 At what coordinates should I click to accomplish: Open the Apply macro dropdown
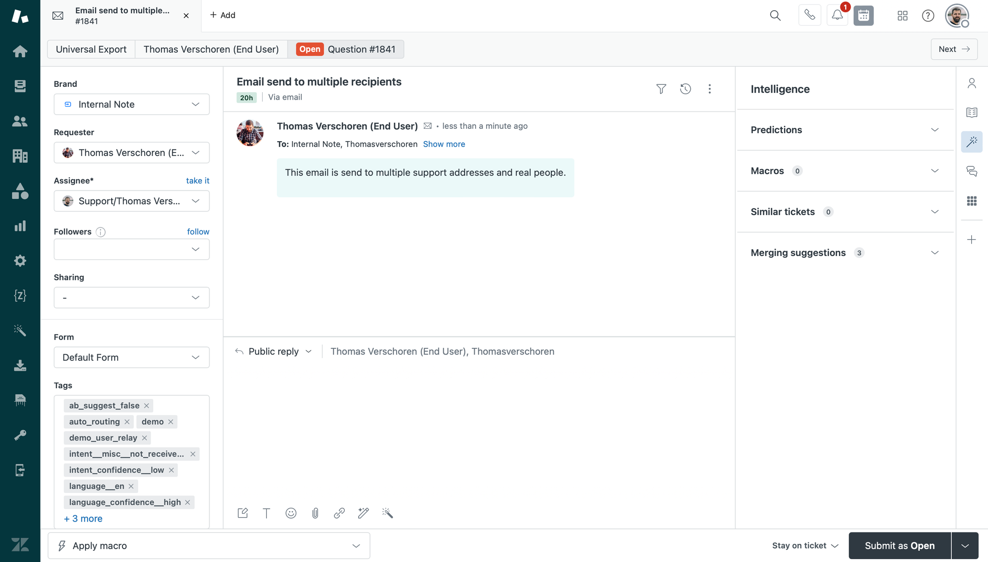208,546
